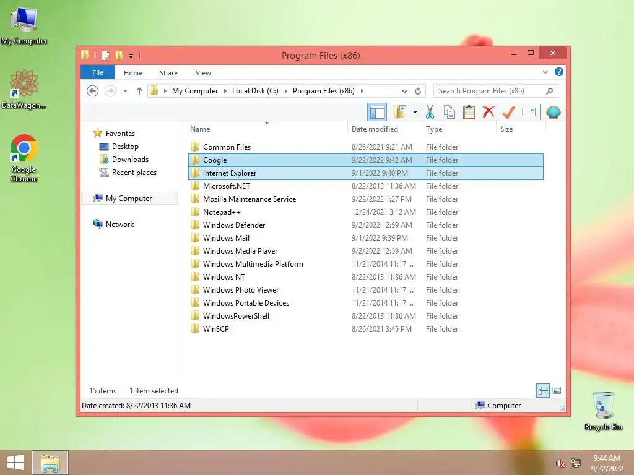634x475 pixels.
Task: Switch to the Share ribbon tab
Action: [x=168, y=73]
